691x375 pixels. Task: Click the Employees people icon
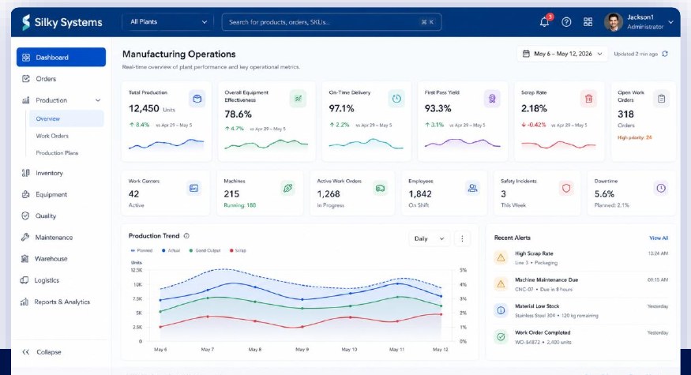point(472,188)
